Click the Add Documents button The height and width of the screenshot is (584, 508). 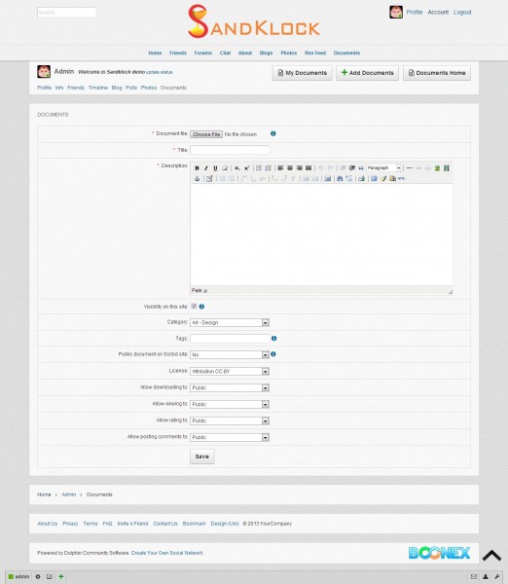pyautogui.click(x=367, y=73)
